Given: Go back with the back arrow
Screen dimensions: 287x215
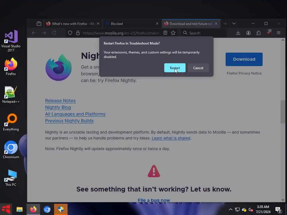Looking at the screenshot, I should click(34, 33).
